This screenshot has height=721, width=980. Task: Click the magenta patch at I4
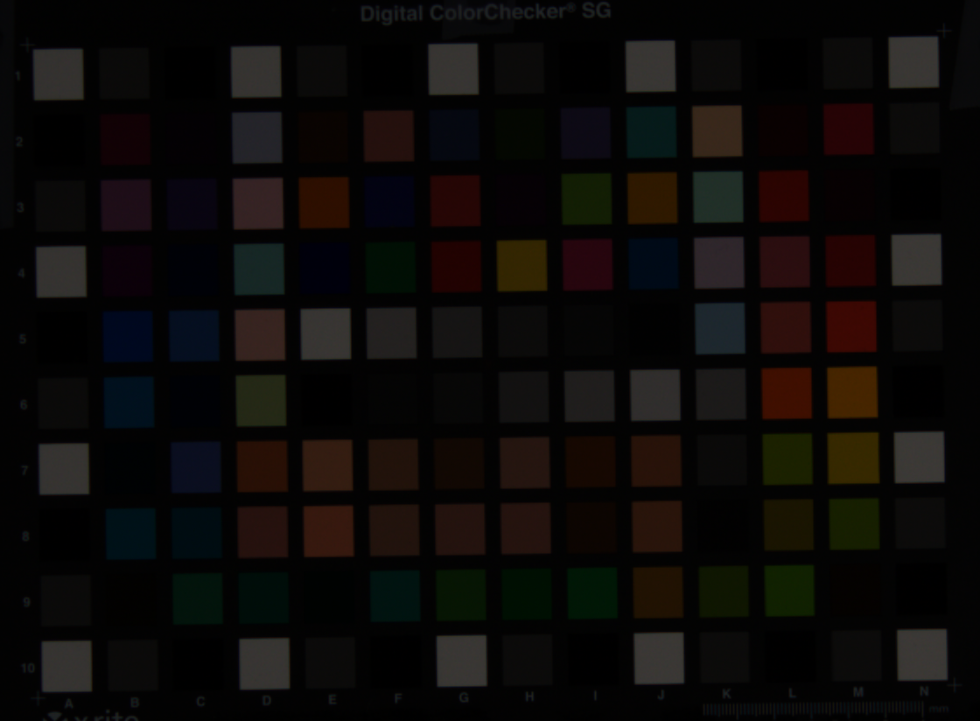pyautogui.click(x=587, y=264)
